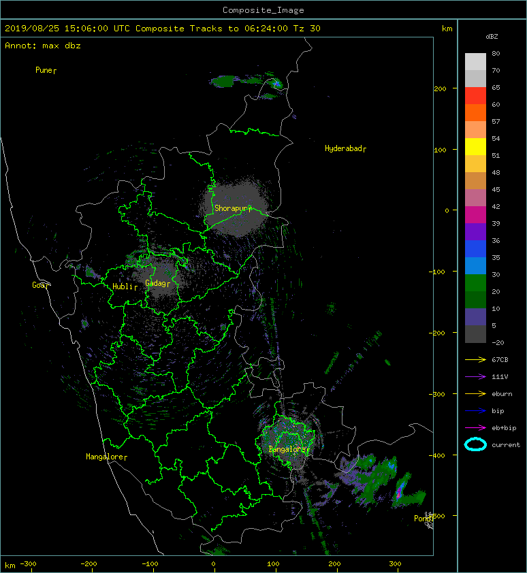
Task: Select the timestamp header 2019/08/25 15:06:00 UTC
Action: (x=67, y=29)
